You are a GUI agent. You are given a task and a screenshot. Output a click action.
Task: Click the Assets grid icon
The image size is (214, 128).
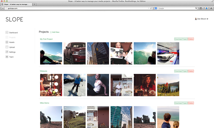pyautogui.click(x=7, y=42)
